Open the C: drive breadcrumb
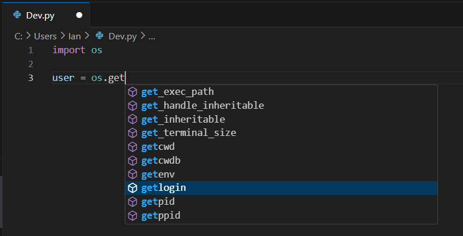The image size is (463, 236). [x=18, y=36]
